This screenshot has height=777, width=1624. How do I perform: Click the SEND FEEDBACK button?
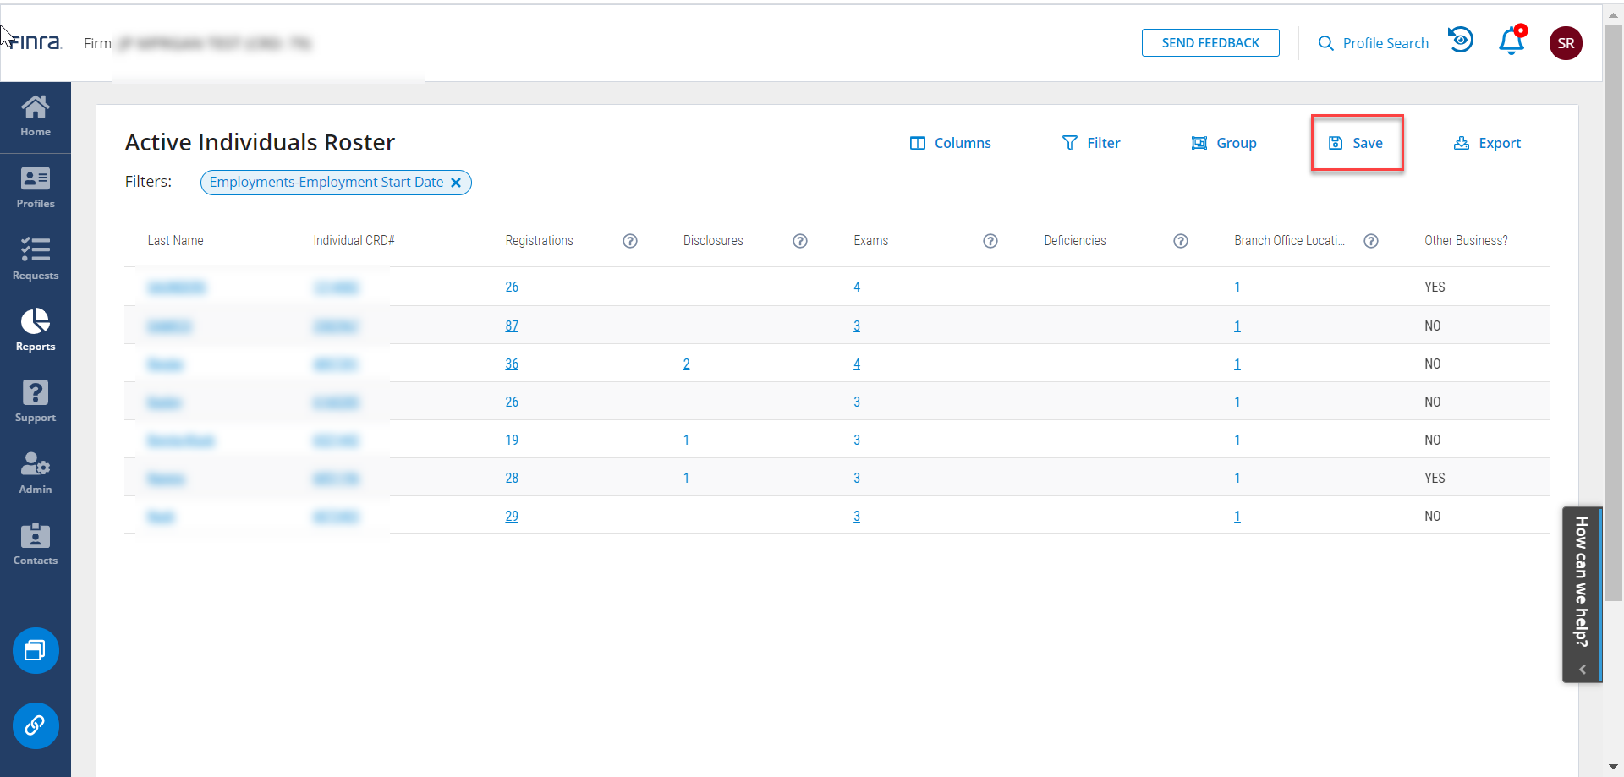(x=1210, y=43)
